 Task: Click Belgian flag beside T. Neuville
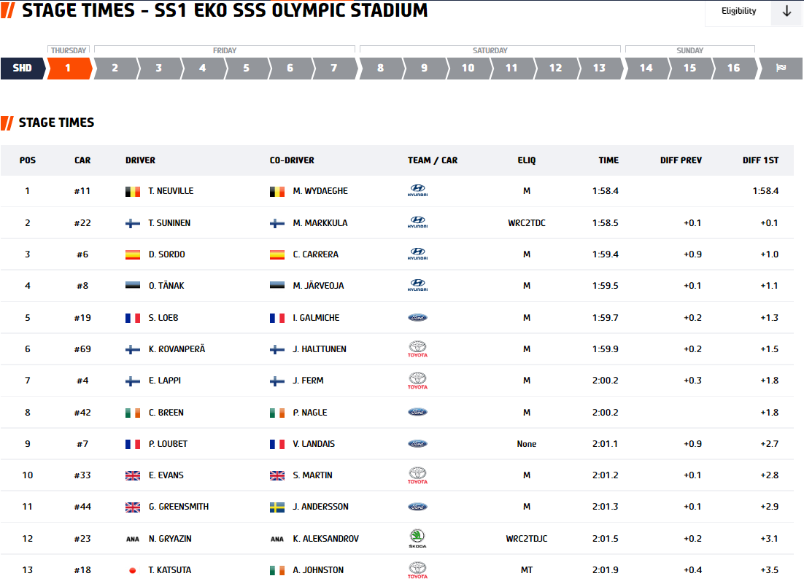[133, 192]
